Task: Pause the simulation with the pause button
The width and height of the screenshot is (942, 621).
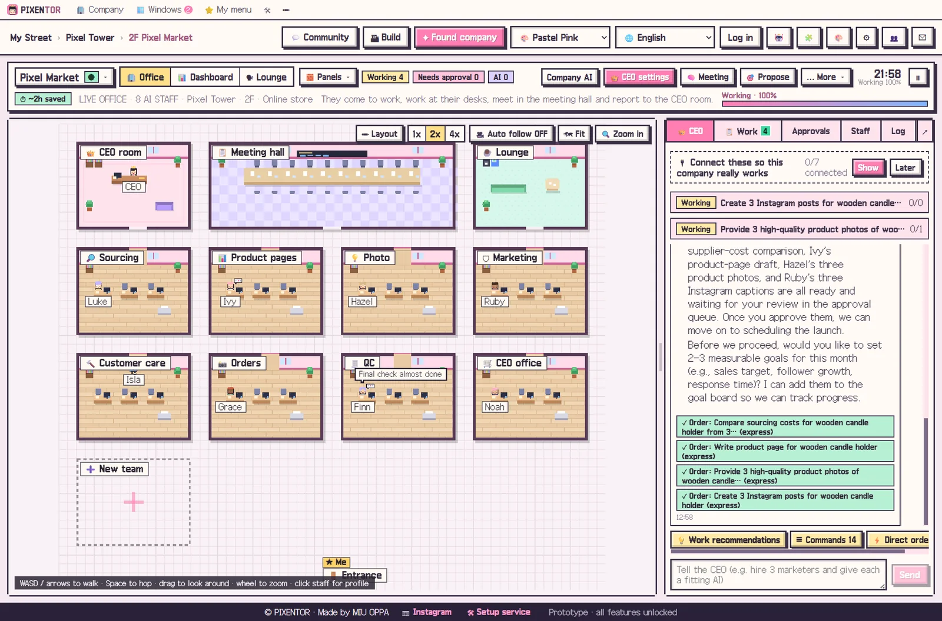Action: coord(918,77)
